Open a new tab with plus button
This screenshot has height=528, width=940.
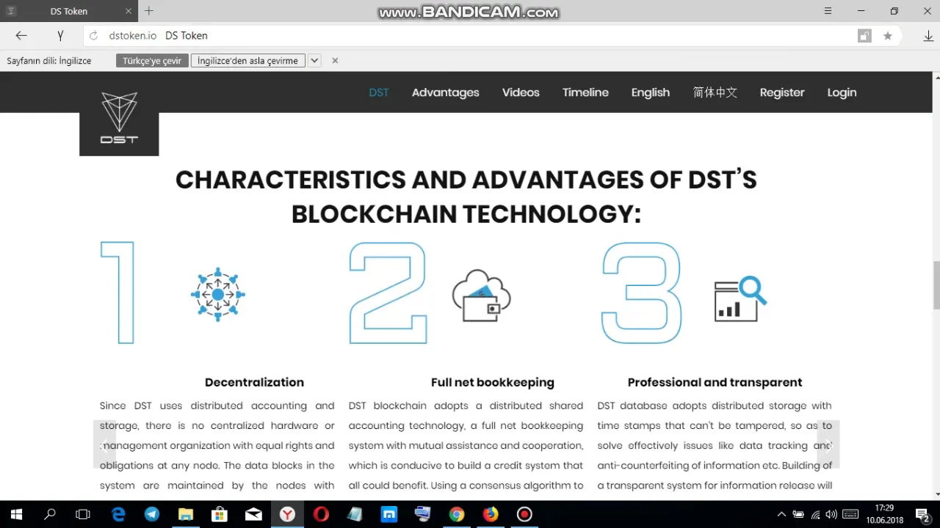coord(149,11)
